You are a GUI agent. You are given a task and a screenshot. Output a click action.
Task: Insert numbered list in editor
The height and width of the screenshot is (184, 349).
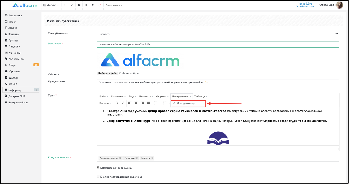pyautogui.click(x=165, y=103)
